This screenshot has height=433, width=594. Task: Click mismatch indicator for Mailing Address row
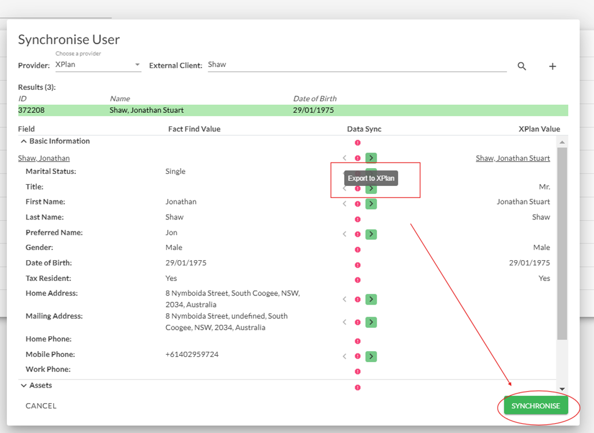click(x=358, y=322)
